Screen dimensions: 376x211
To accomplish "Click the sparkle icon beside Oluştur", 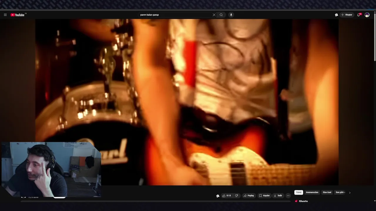I will [336, 15].
